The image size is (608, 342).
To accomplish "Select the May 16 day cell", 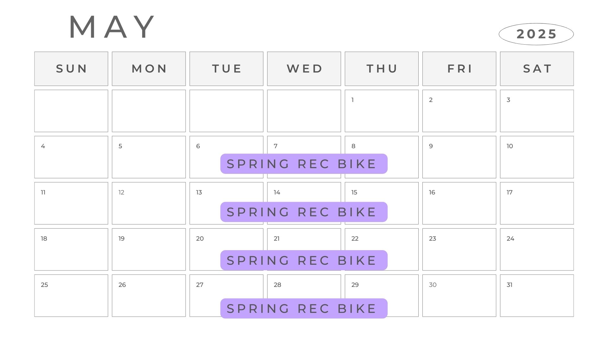I will [459, 203].
